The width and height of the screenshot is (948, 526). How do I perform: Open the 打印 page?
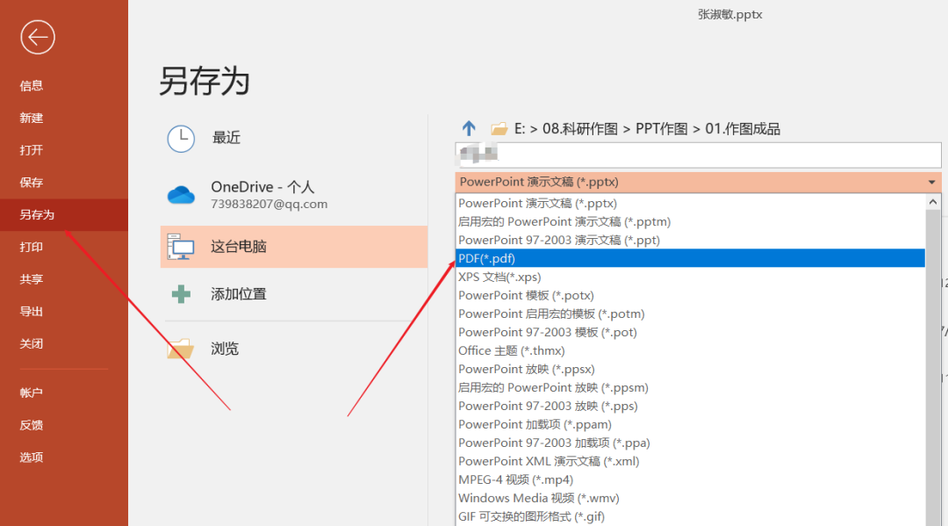coord(32,247)
